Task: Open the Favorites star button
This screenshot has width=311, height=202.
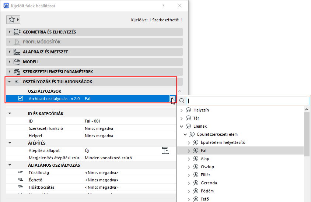Action: click(x=13, y=20)
